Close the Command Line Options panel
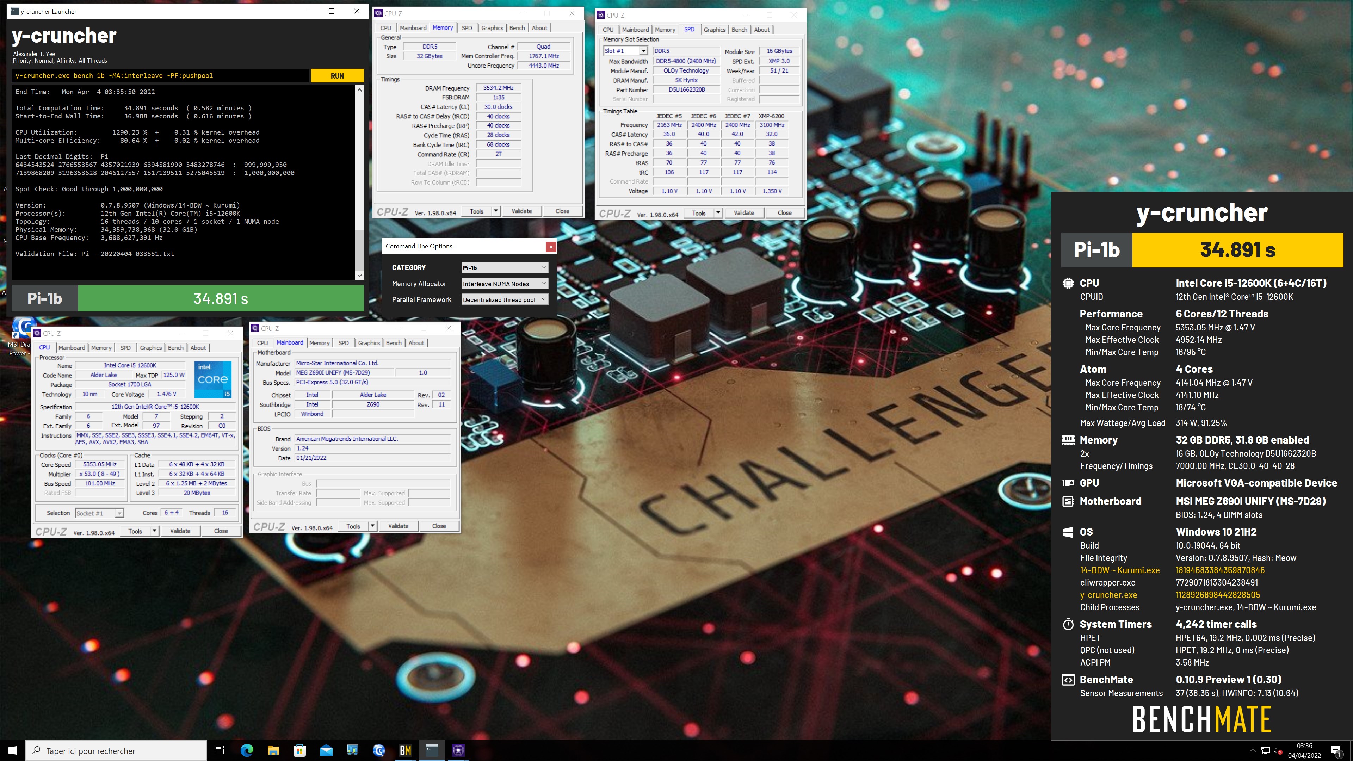 [550, 246]
